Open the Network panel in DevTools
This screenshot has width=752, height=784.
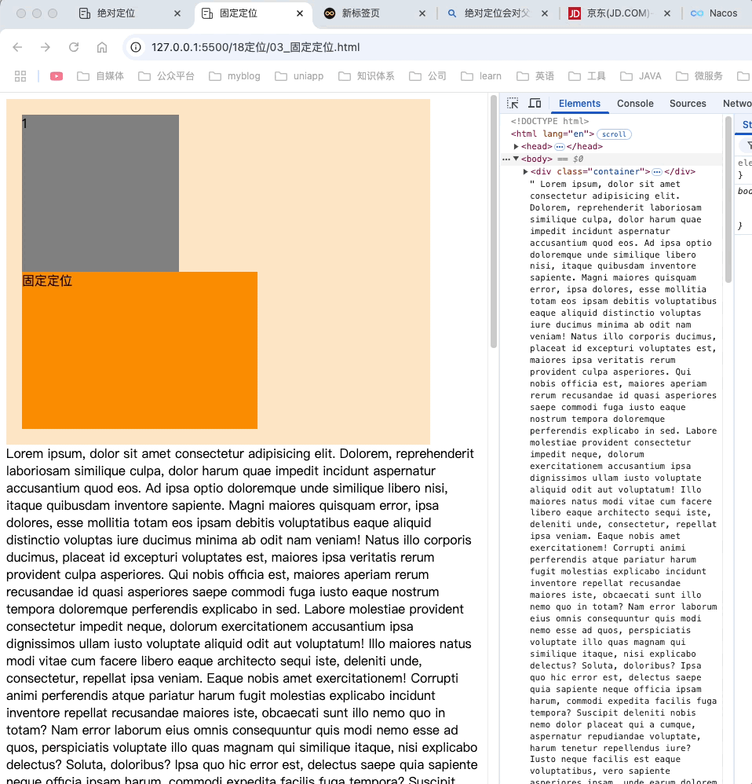(x=737, y=104)
